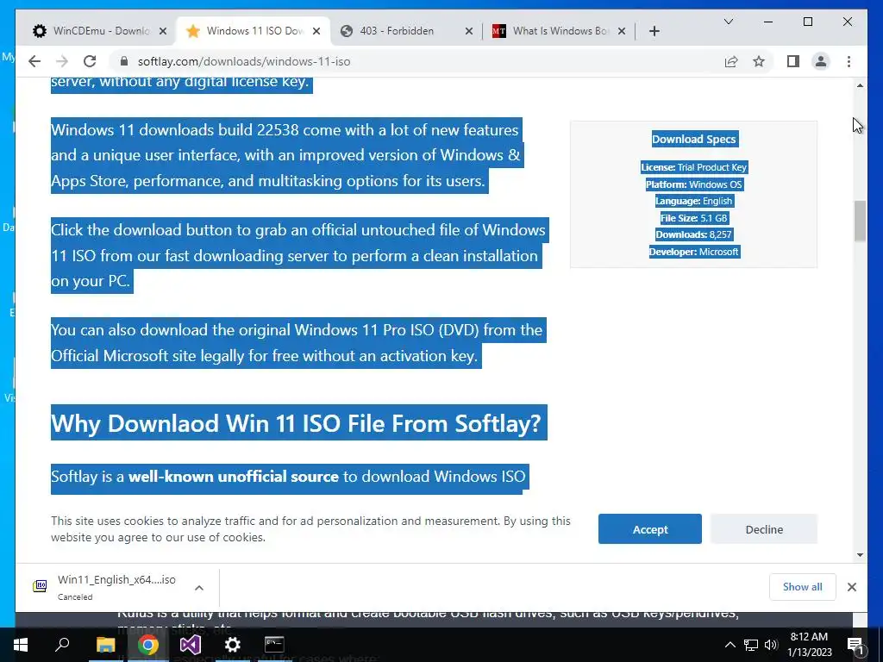
Task: Click the scrollbar down arrow
Action: coord(860,555)
